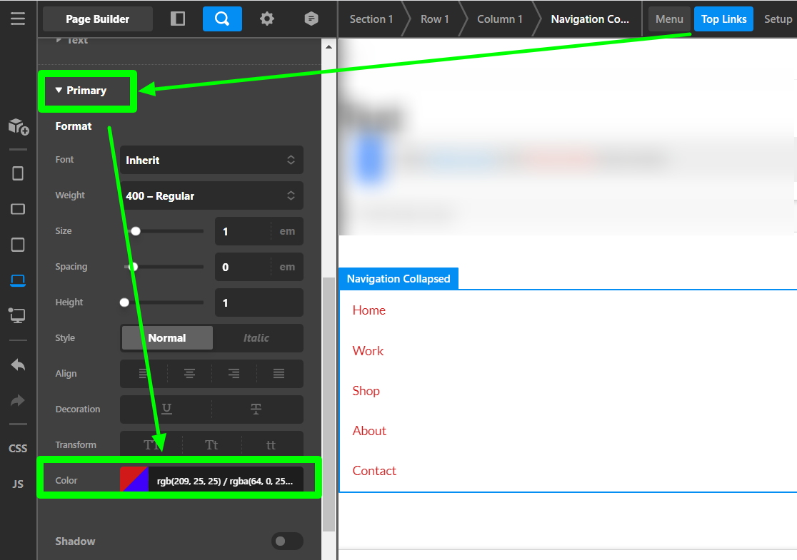Image resolution: width=797 pixels, height=560 pixels.
Task: Edit the Spacing value field
Action: [x=244, y=267]
